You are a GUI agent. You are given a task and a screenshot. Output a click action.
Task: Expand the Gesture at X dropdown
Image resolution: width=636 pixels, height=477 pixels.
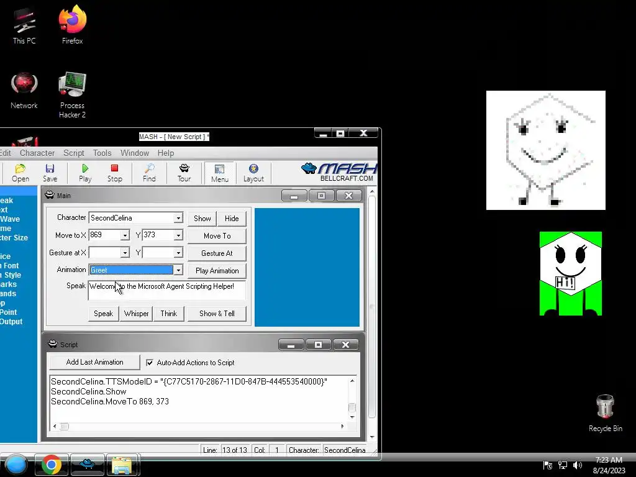click(125, 253)
